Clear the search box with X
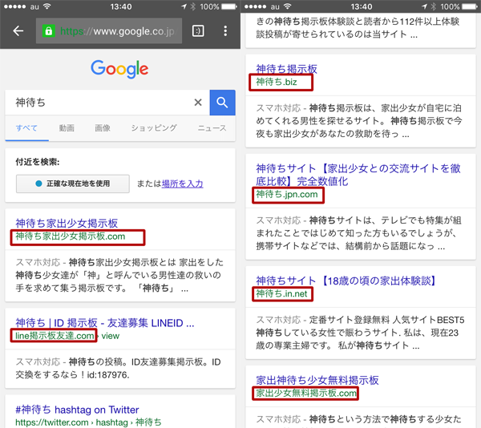This screenshot has width=481, height=428. click(198, 103)
